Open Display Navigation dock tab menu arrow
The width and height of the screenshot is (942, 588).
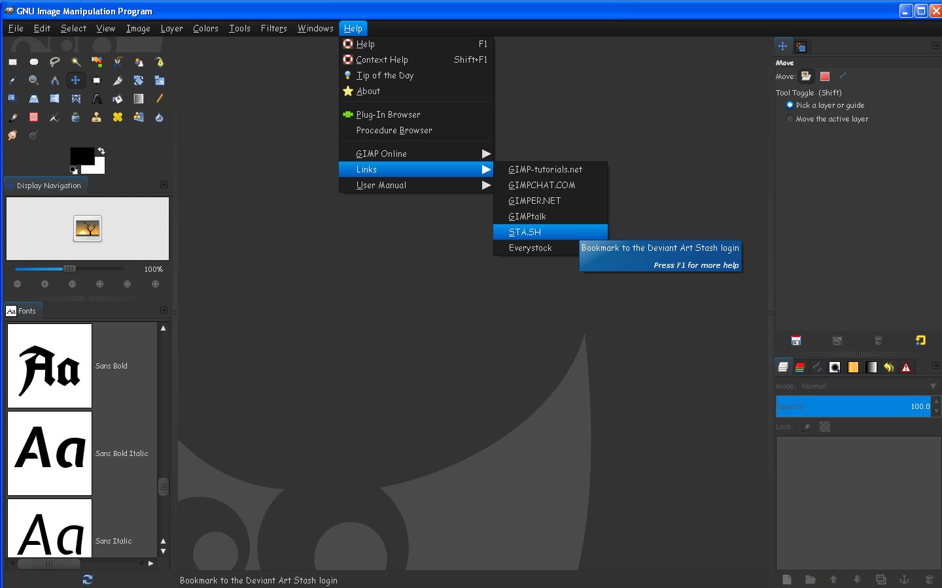tap(164, 185)
